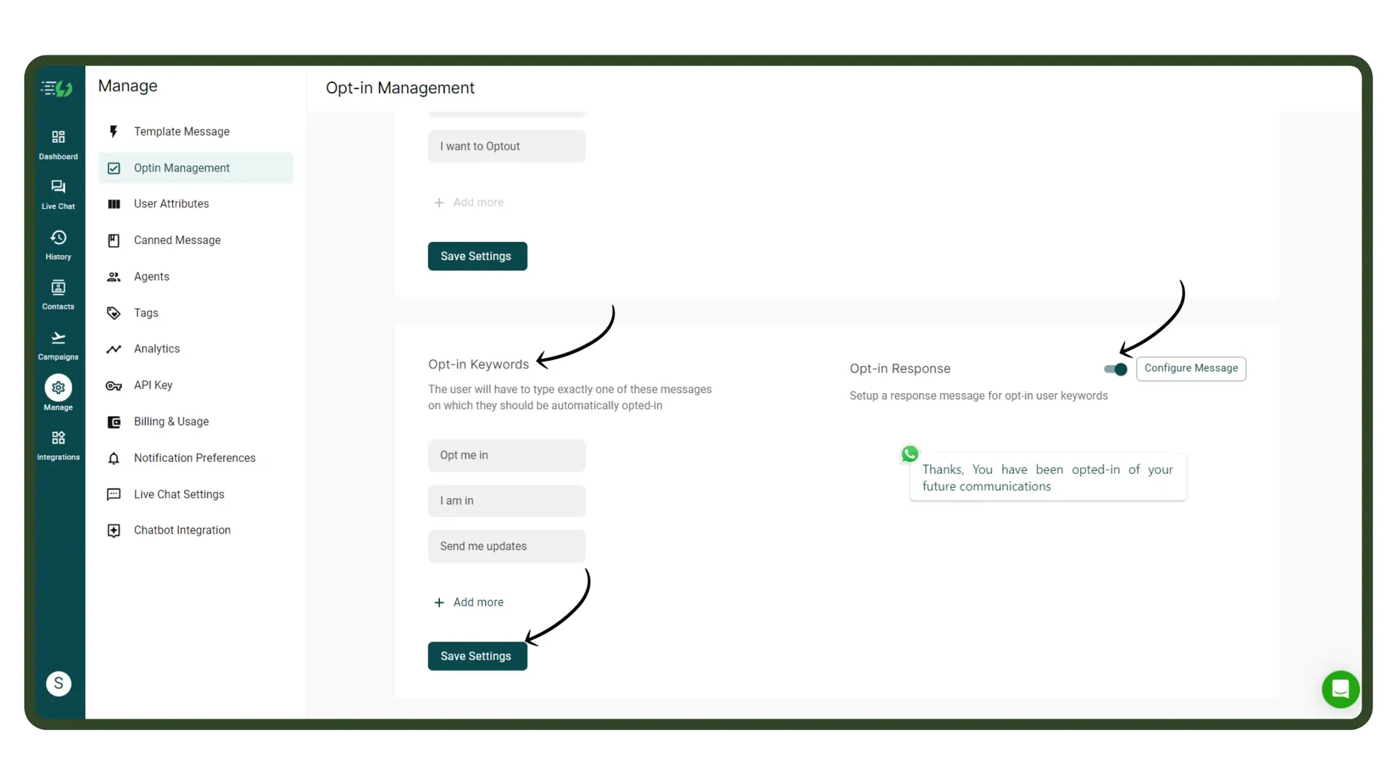Click the Opt-in Response heading
Image resolution: width=1394 pixels, height=784 pixels.
coord(900,369)
